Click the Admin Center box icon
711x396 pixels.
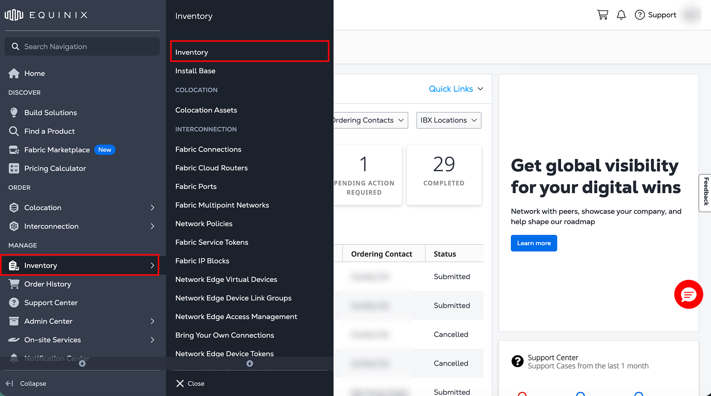[x=14, y=321]
